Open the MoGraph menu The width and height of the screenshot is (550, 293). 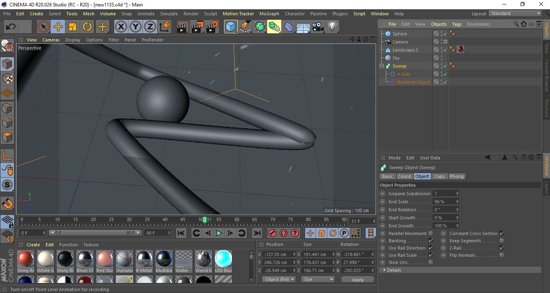click(269, 14)
